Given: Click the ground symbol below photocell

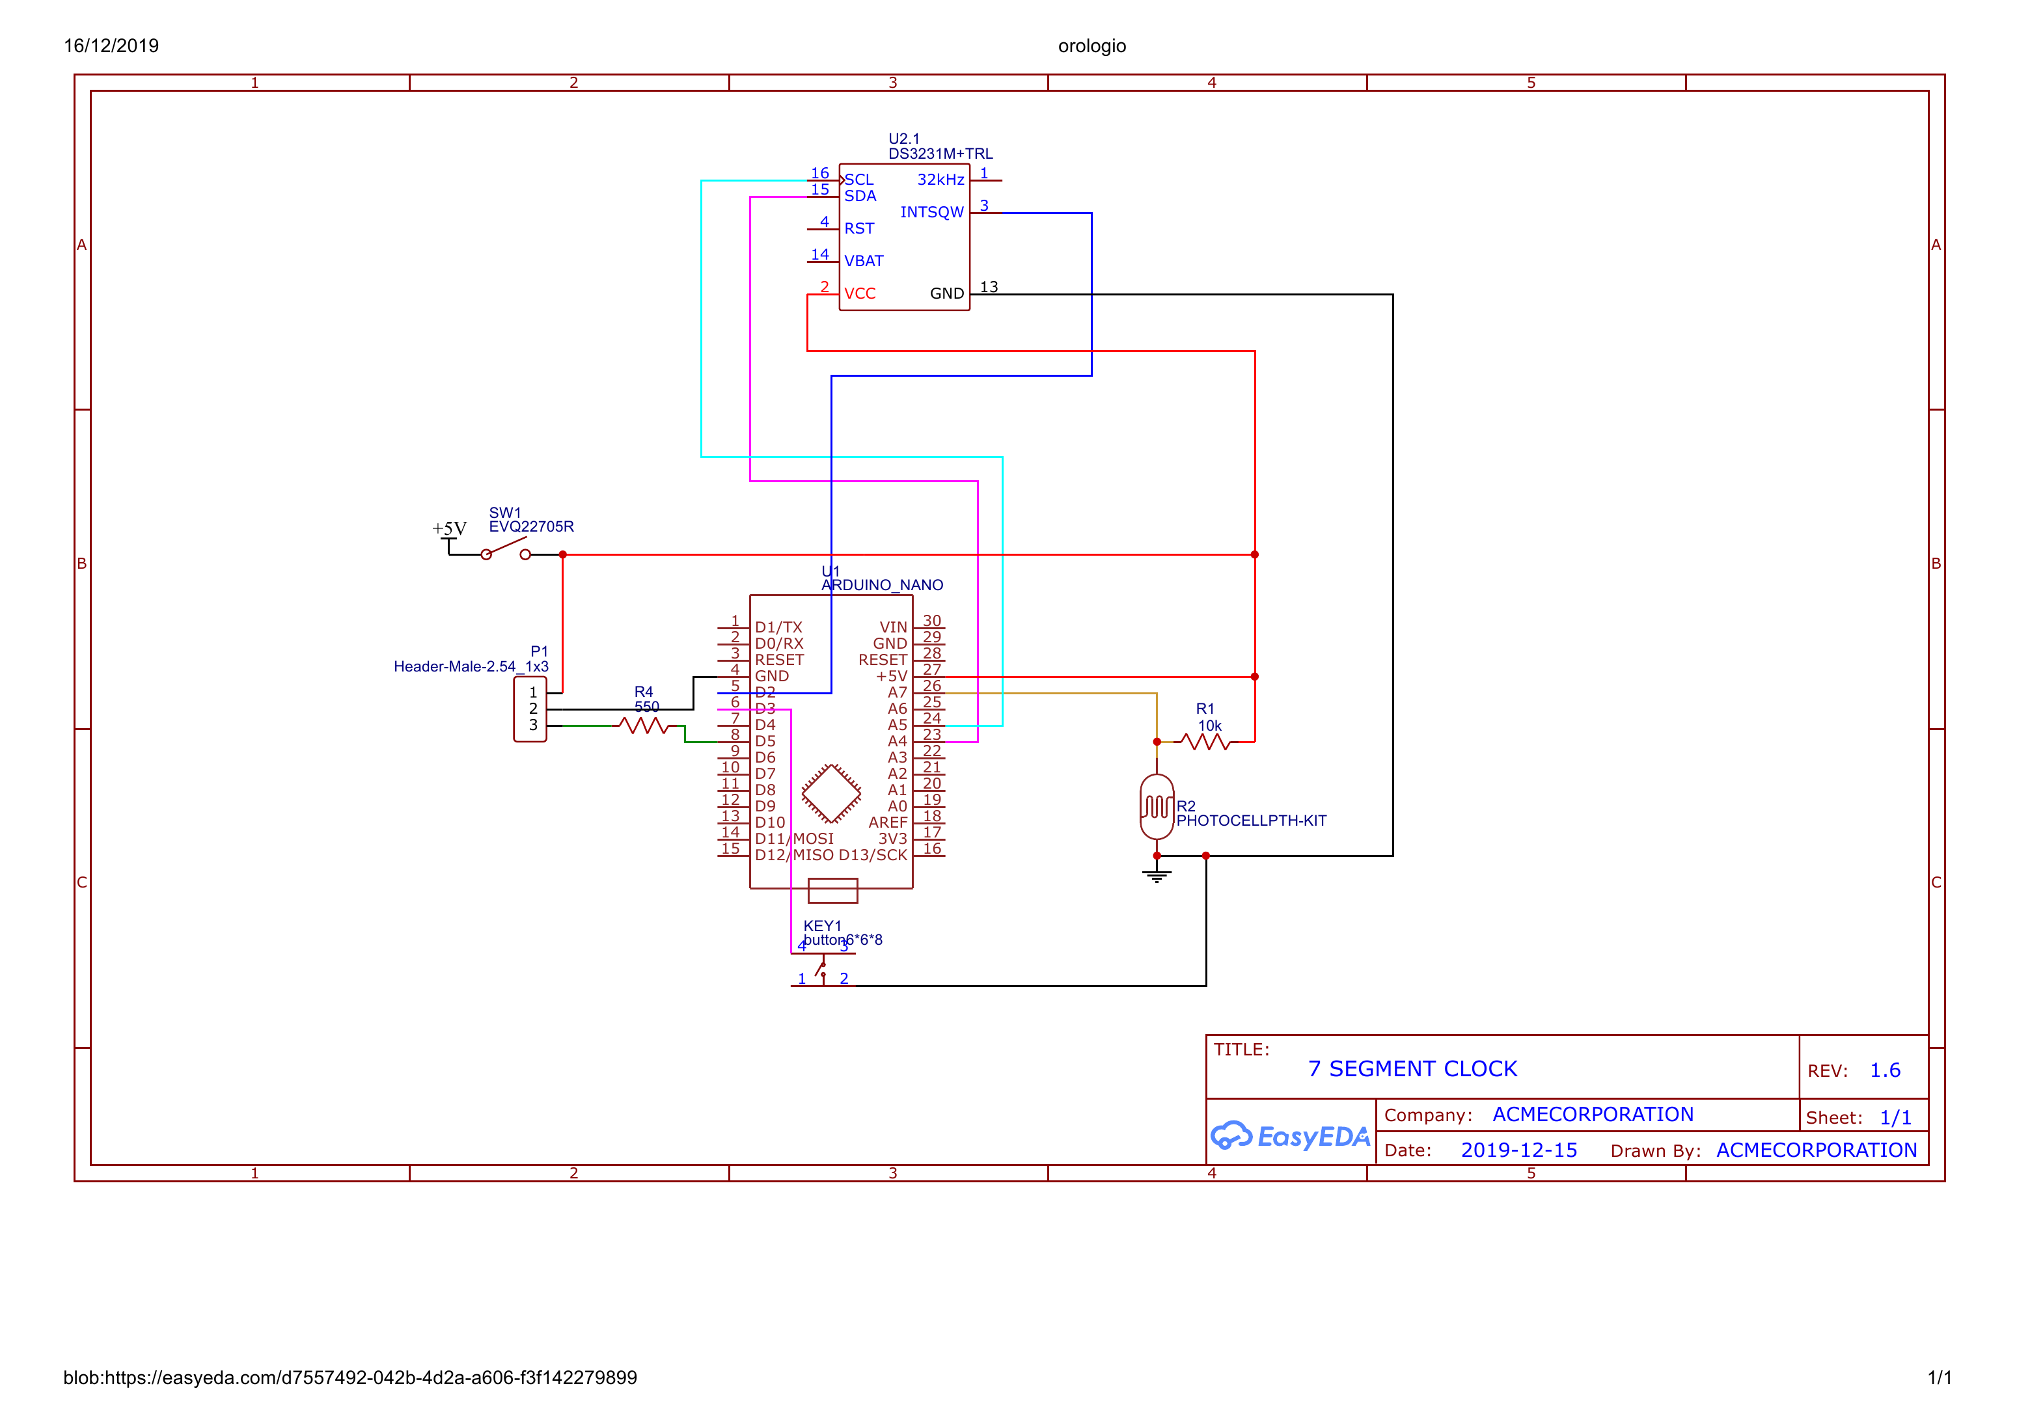Looking at the screenshot, I should (x=1156, y=875).
